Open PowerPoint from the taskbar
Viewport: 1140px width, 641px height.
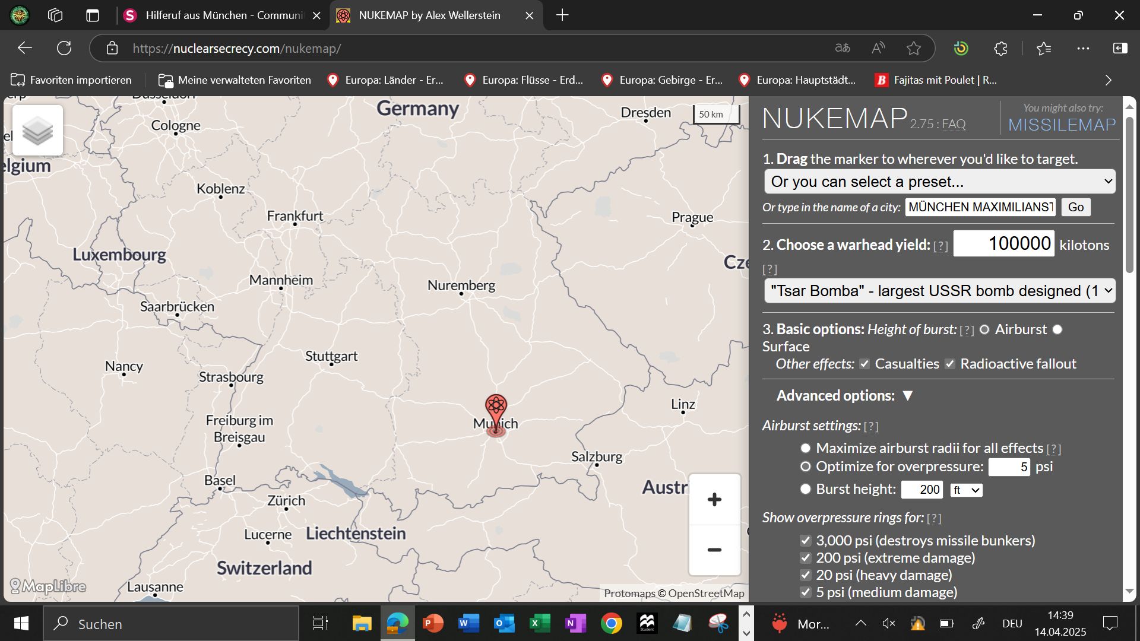[x=433, y=623]
